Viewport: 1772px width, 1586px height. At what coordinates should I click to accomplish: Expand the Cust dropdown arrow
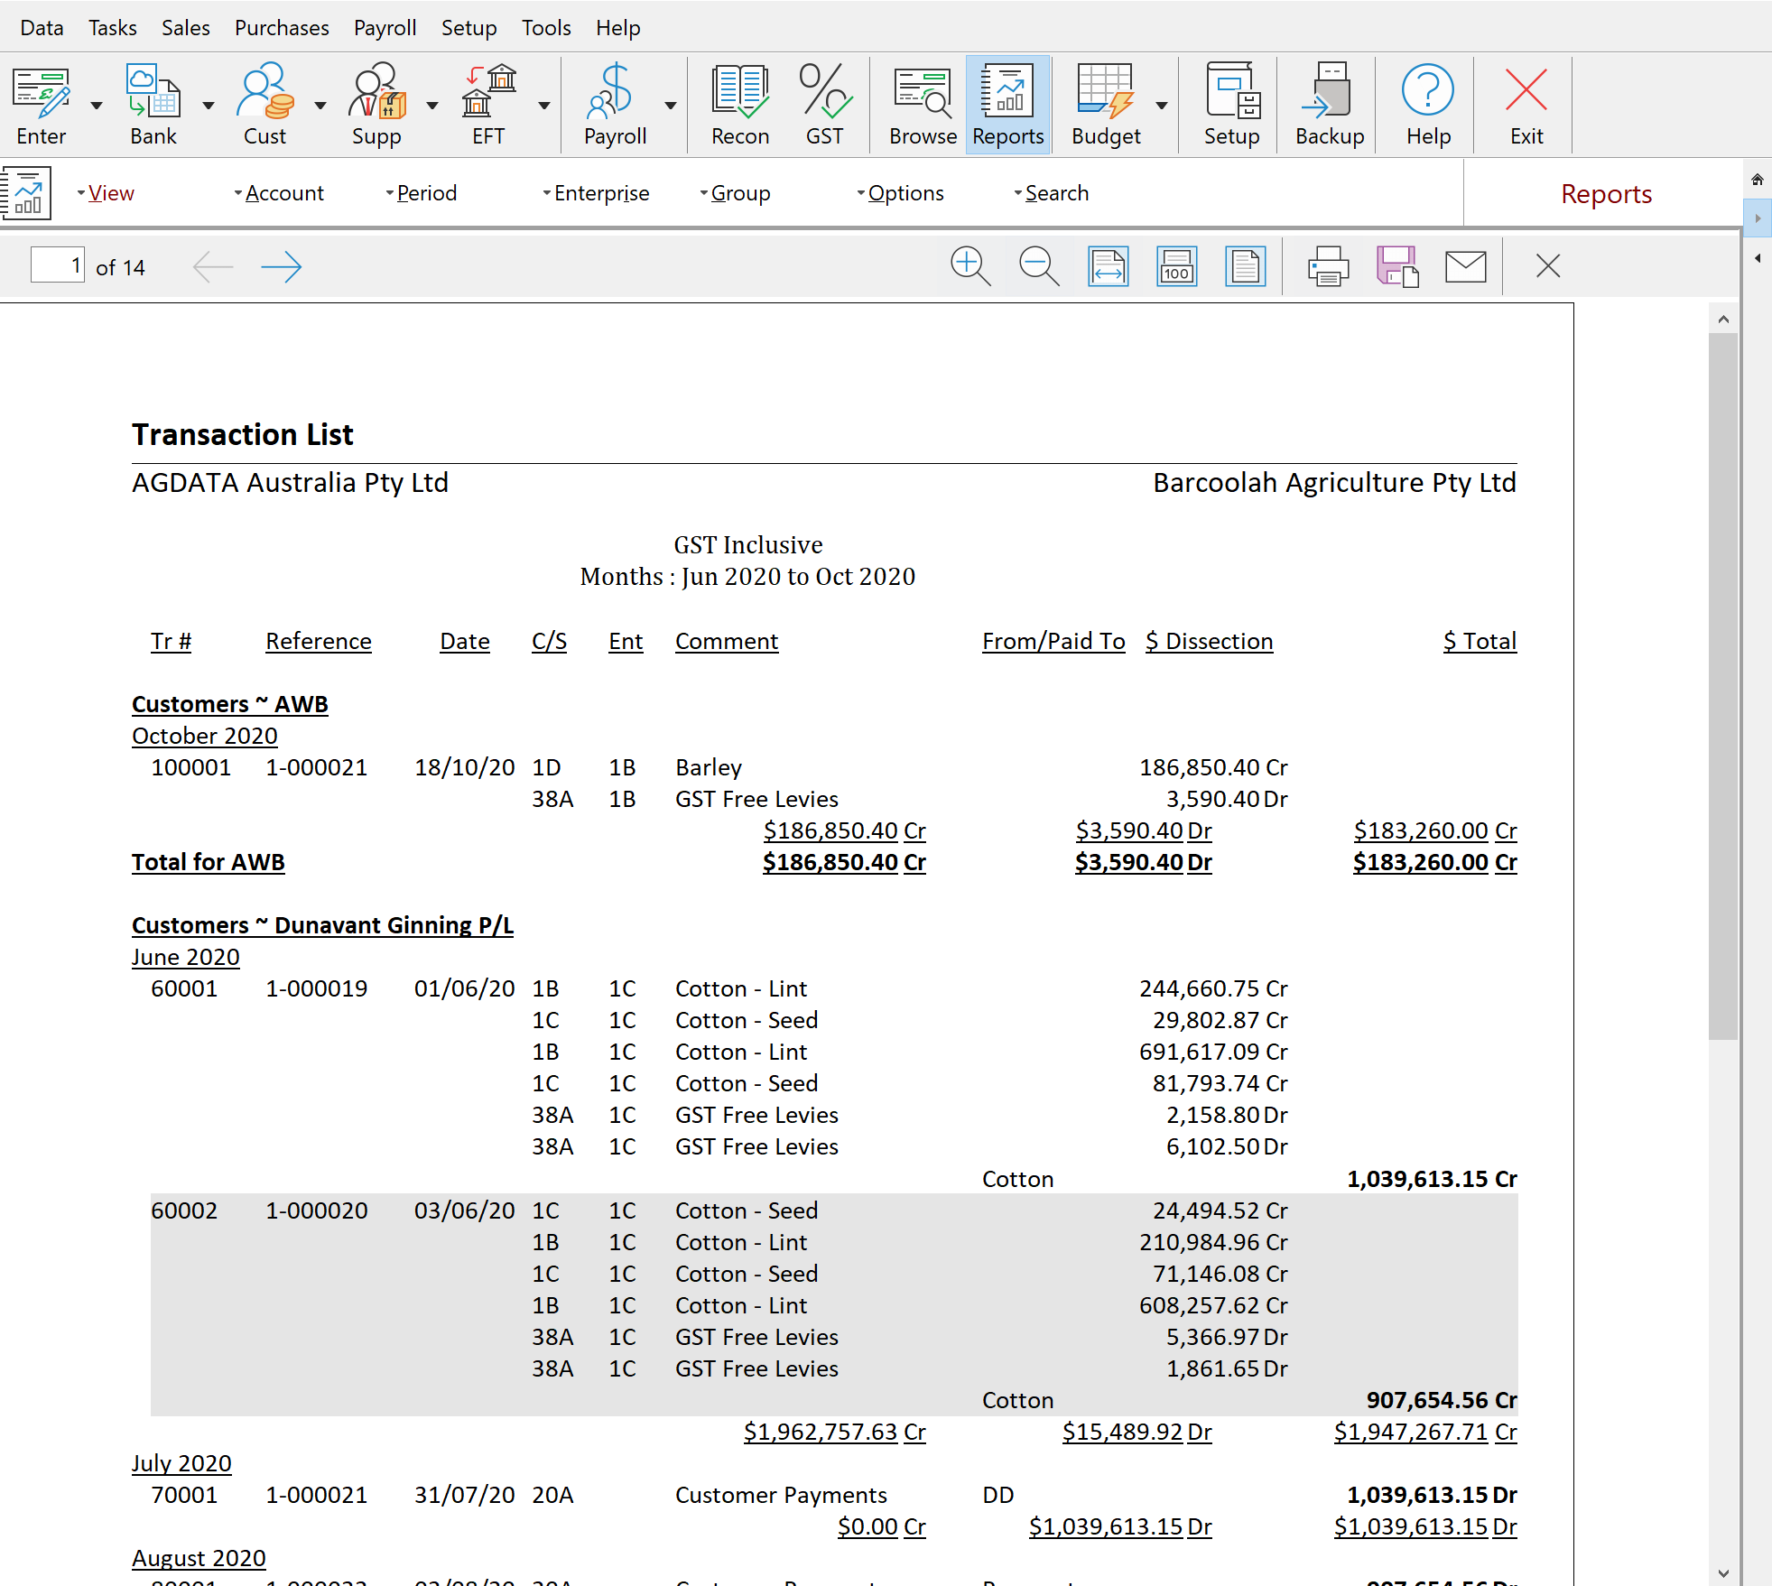(x=320, y=106)
